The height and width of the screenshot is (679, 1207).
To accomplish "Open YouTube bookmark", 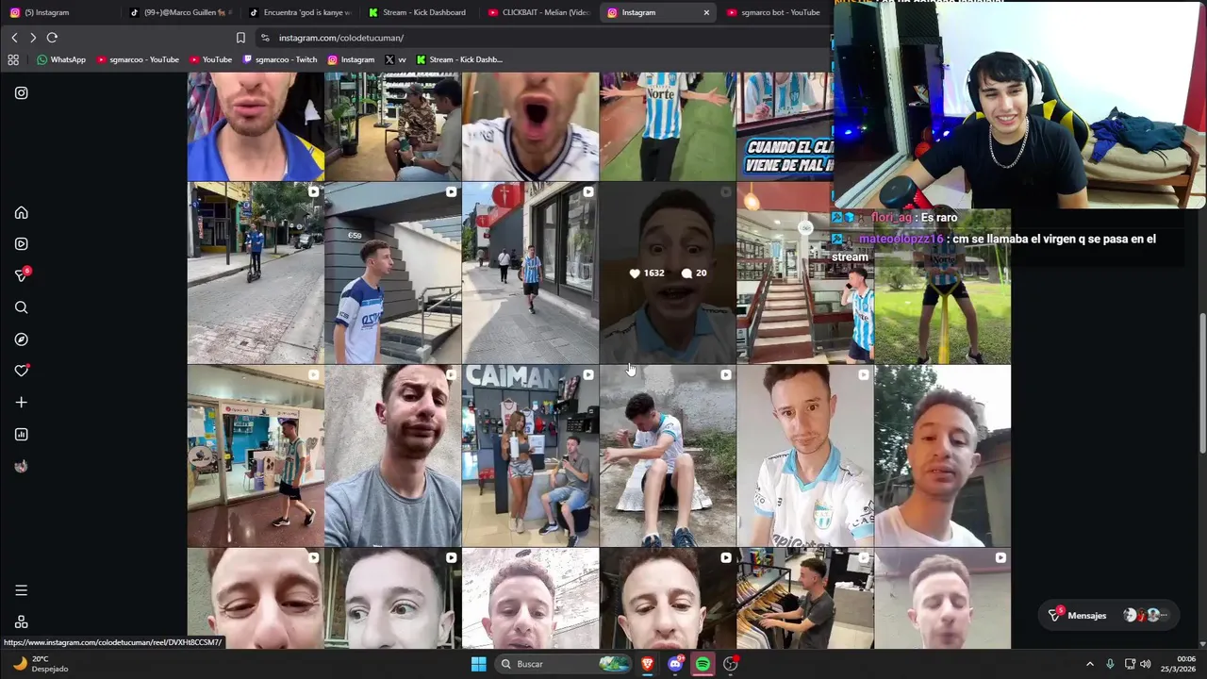I will [210, 59].
